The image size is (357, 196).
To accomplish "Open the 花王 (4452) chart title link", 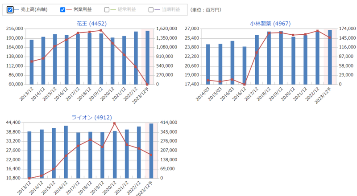I will [91, 24].
